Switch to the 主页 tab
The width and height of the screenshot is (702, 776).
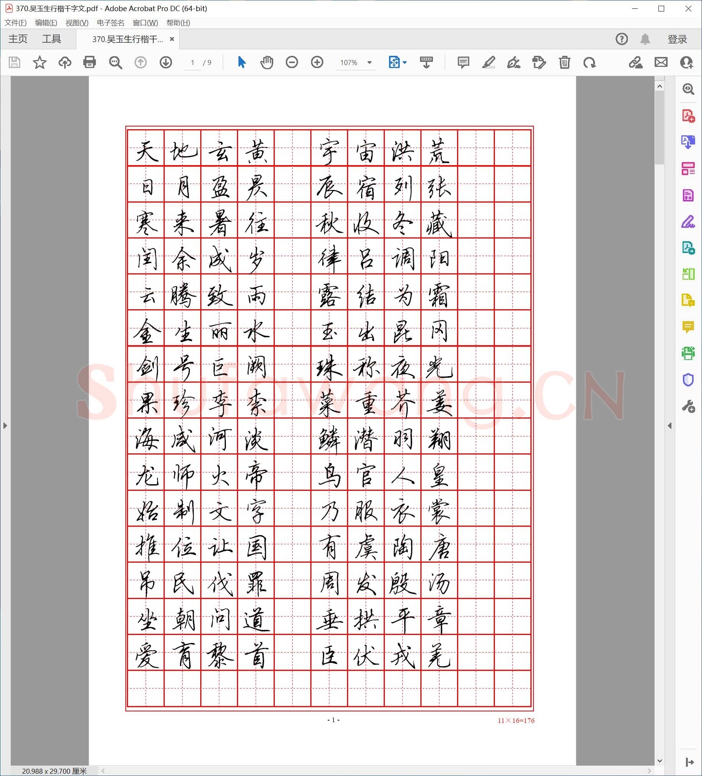click(x=18, y=39)
